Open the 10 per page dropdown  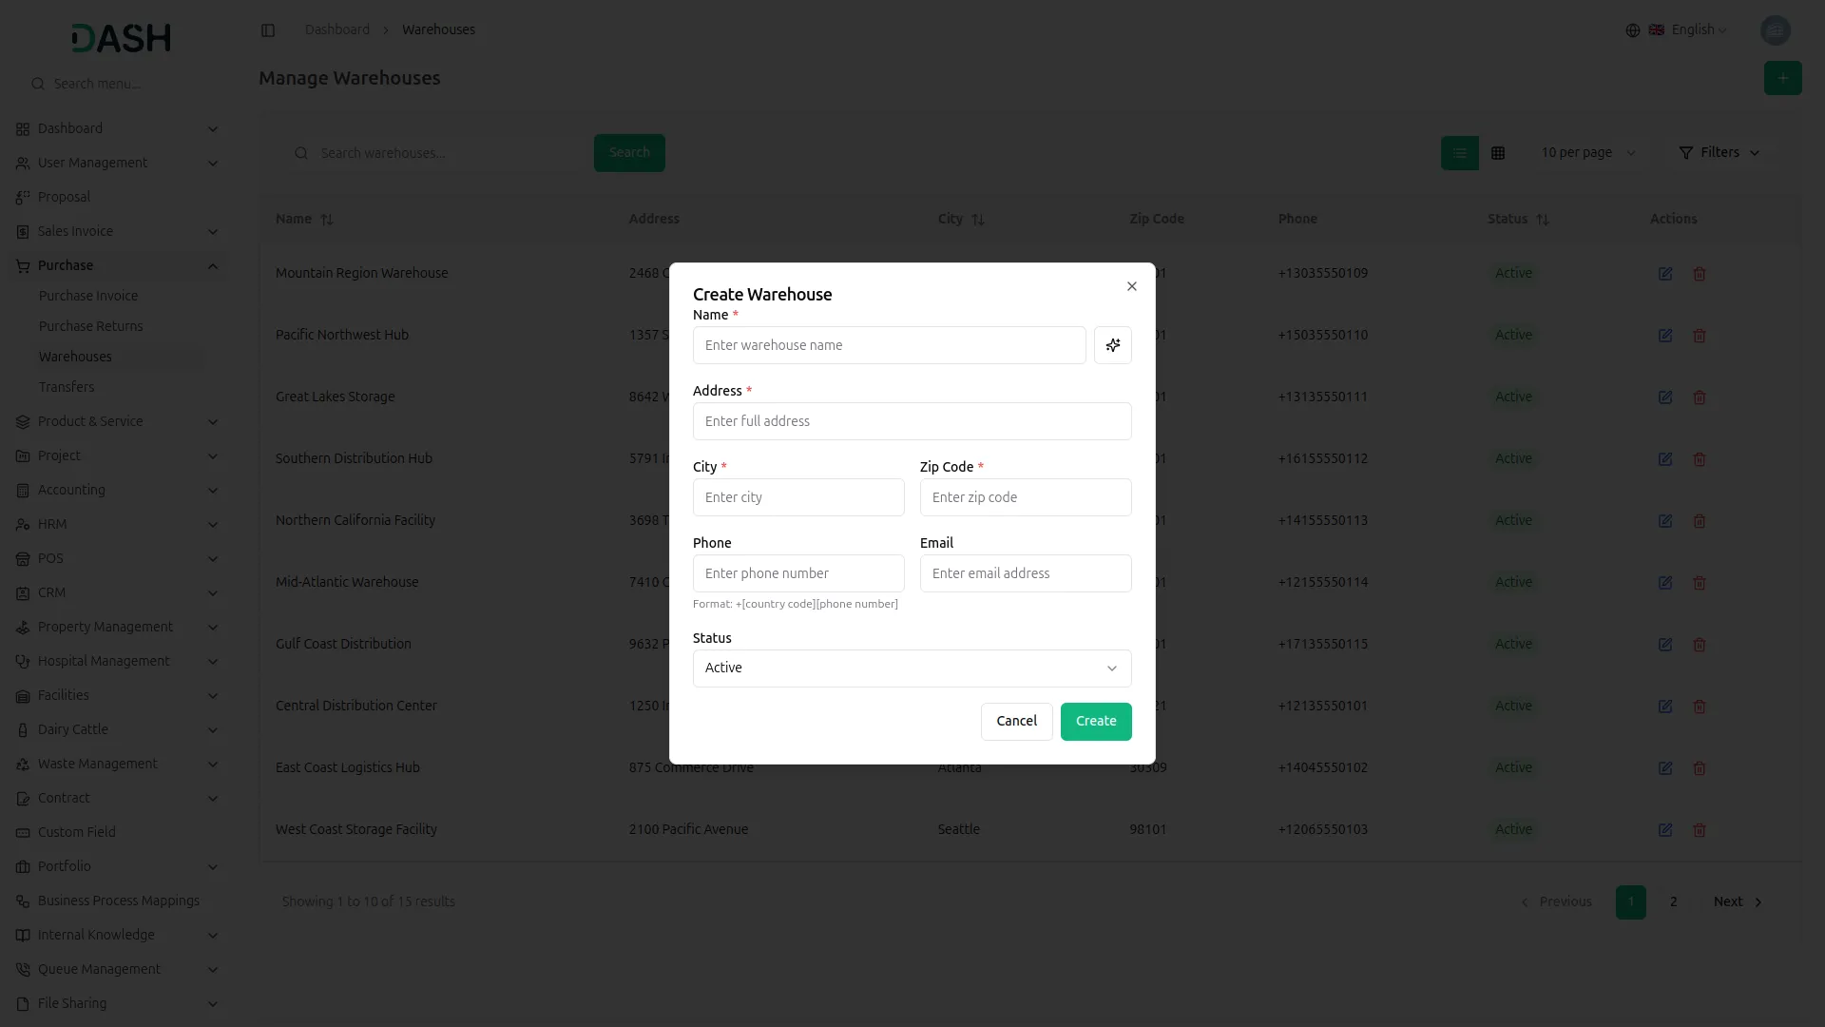point(1588,152)
